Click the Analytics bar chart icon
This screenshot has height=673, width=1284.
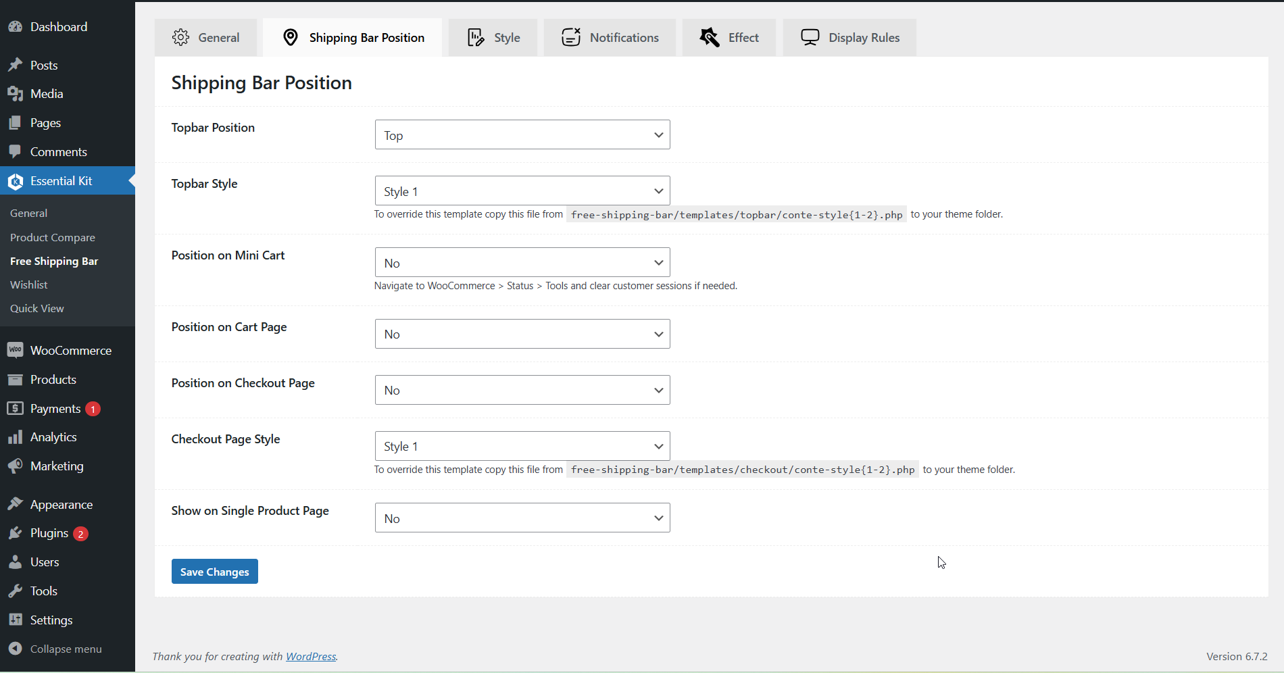tap(15, 437)
